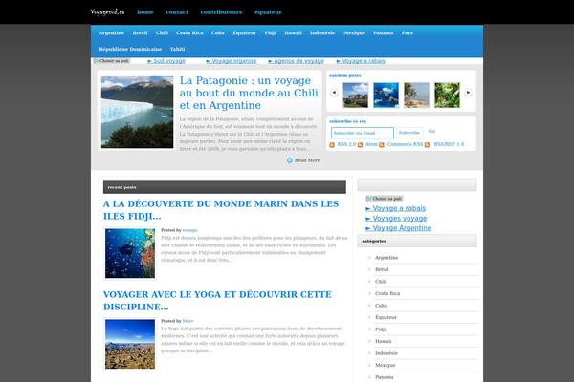574x382 pixels.
Task: Select Costa Rica in the blue nav bar
Action: [189, 32]
